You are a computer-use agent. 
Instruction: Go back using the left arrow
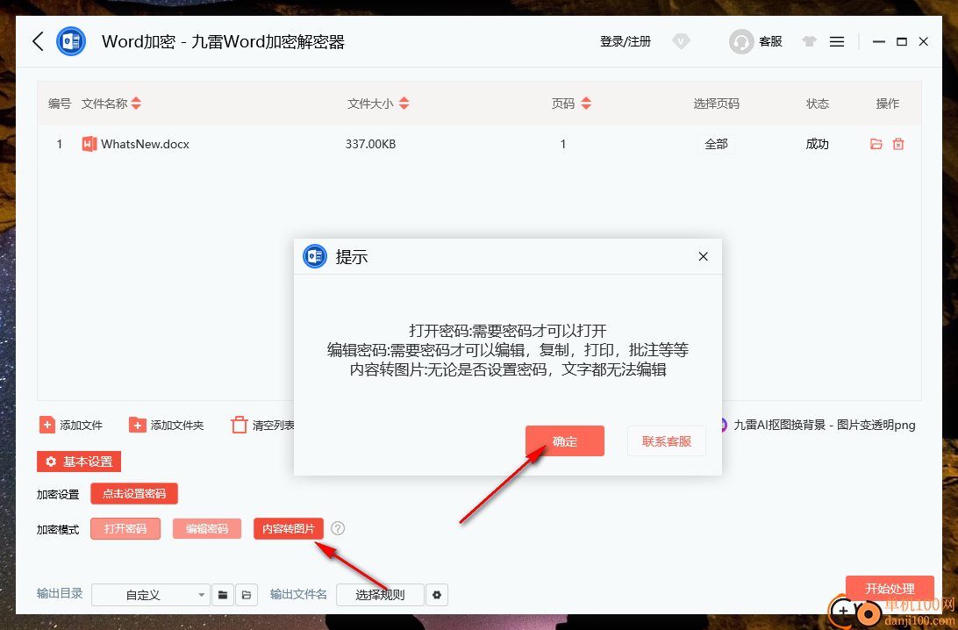pyautogui.click(x=38, y=41)
